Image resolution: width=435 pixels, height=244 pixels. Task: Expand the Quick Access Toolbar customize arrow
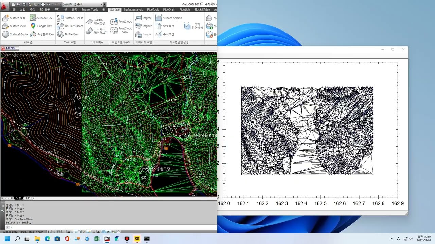(x=105, y=4)
